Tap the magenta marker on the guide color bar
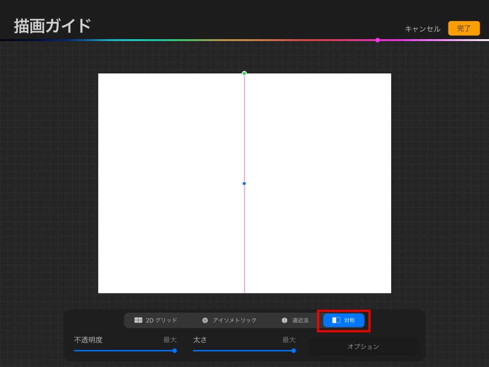This screenshot has height=367, width=489. pos(377,40)
